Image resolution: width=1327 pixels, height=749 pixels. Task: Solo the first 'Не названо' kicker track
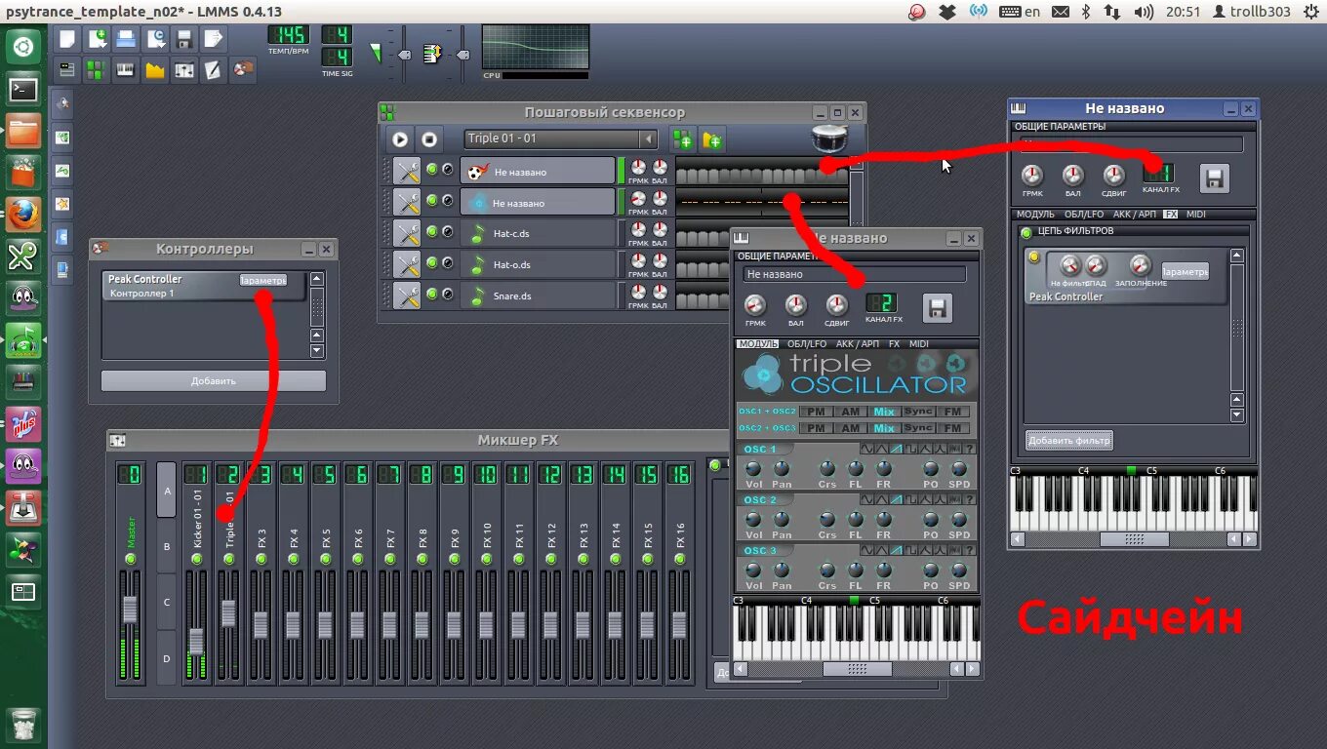(x=448, y=170)
